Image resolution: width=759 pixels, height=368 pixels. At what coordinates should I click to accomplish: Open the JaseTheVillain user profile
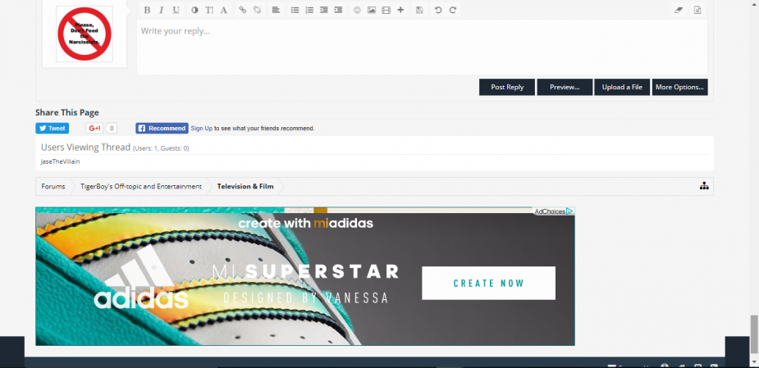[x=61, y=161]
